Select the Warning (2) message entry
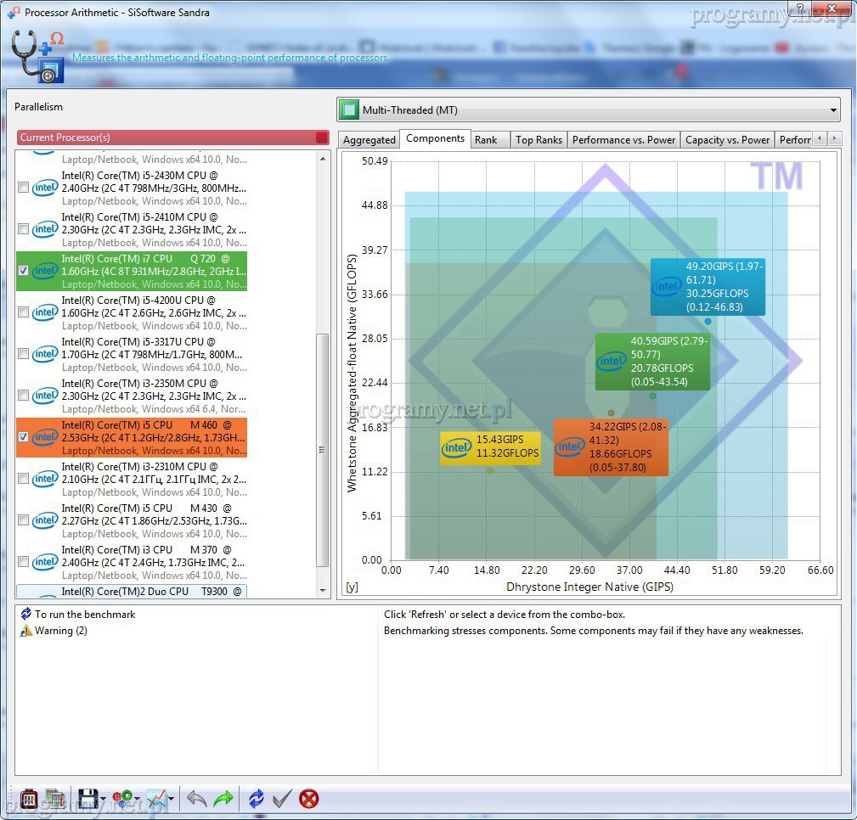 (x=60, y=631)
